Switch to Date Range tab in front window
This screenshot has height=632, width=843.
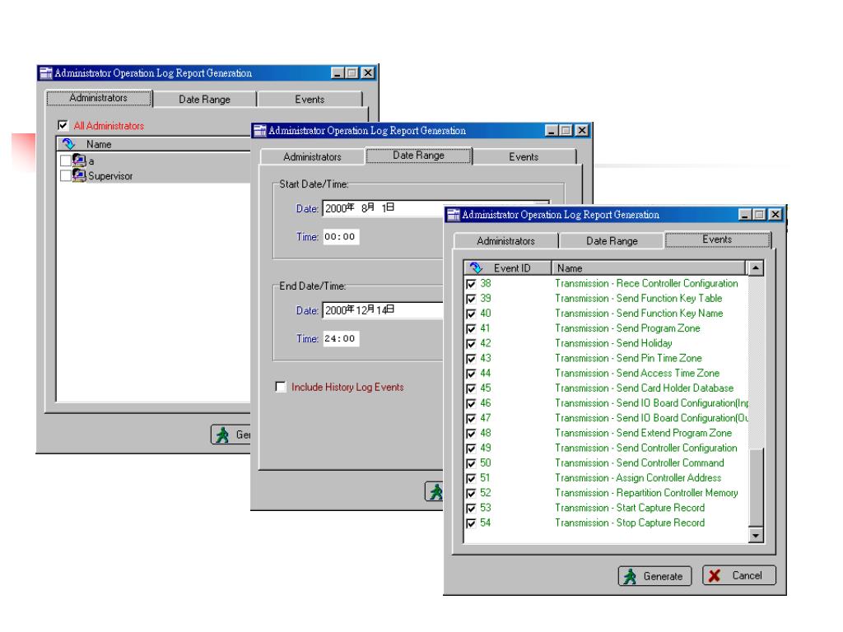[612, 241]
